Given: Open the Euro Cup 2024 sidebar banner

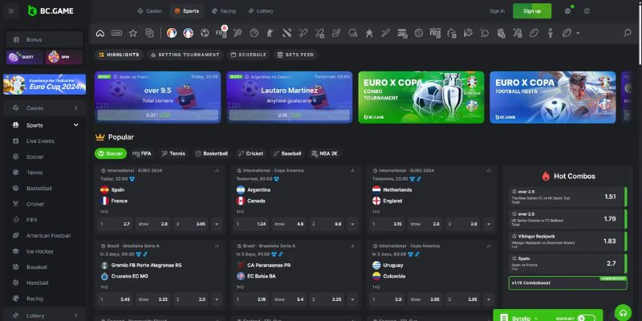Looking at the screenshot, I should [45, 84].
